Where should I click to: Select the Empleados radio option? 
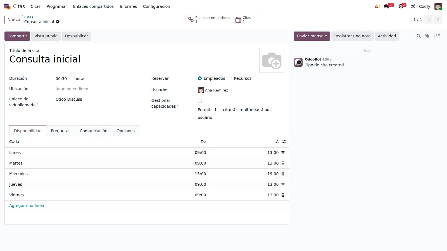(200, 78)
